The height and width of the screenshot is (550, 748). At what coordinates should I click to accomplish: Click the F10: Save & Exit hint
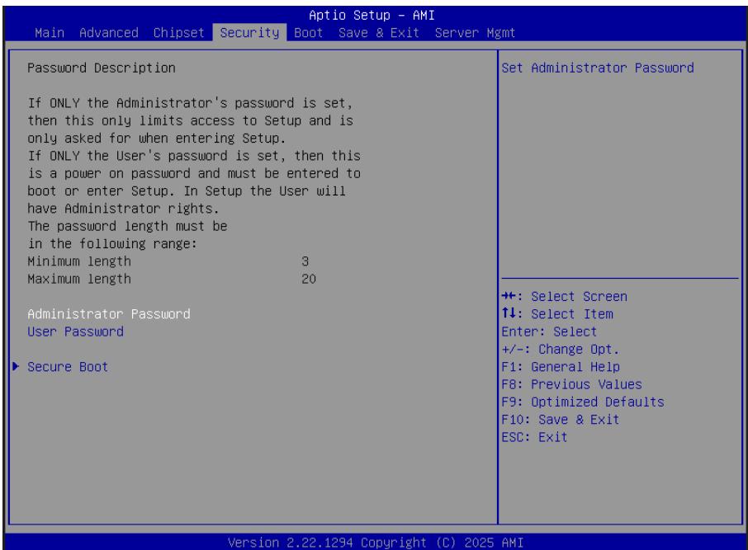pos(561,420)
